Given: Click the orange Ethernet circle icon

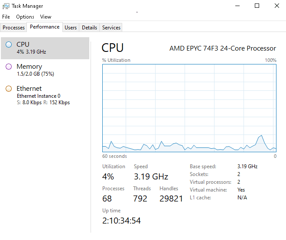Looking at the screenshot, I should coord(9,89).
